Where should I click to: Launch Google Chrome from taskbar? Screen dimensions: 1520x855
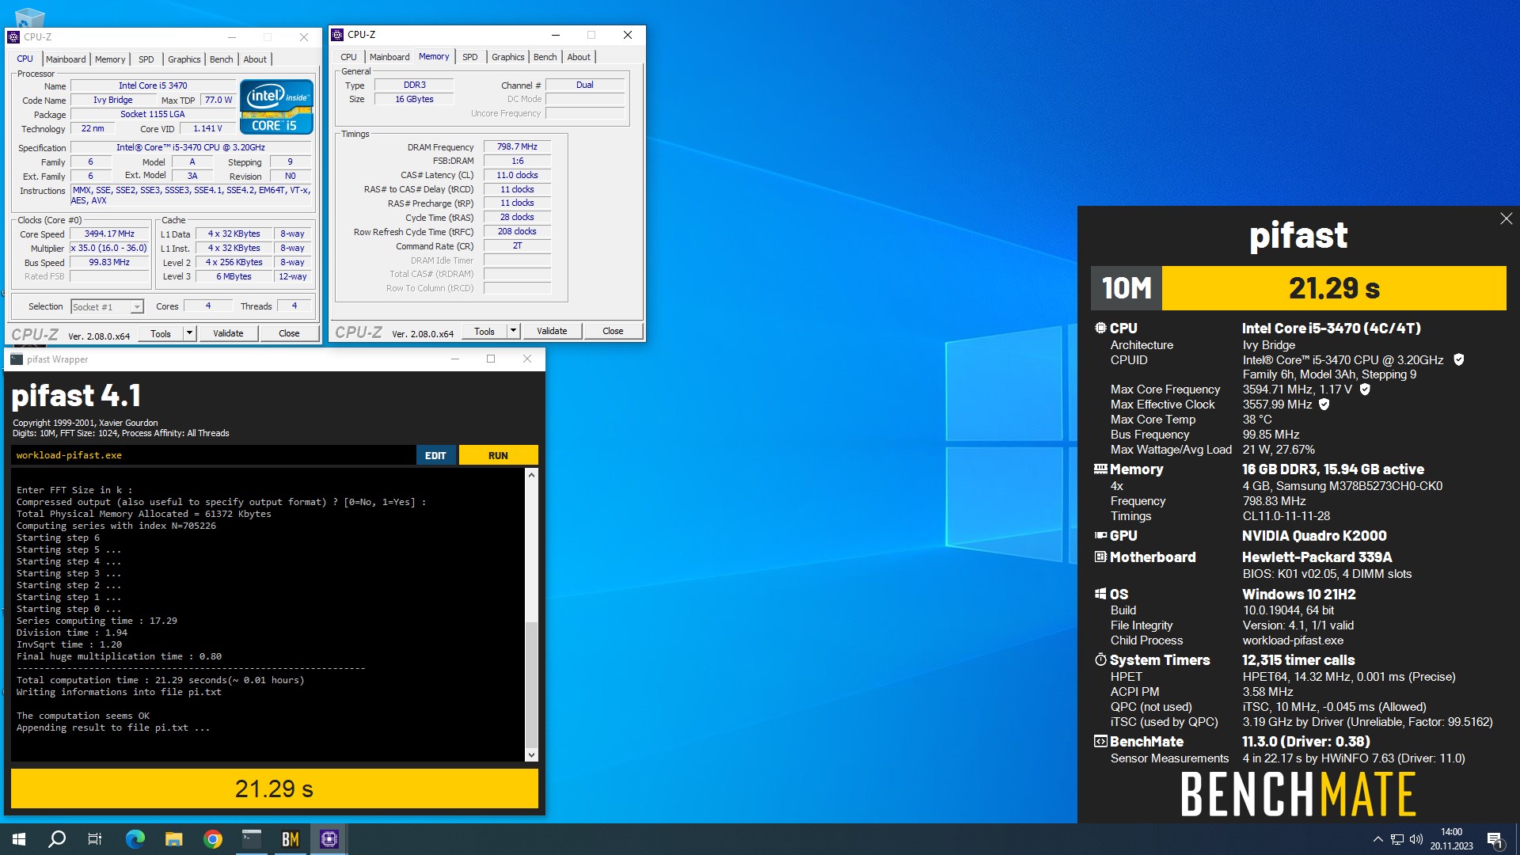pos(213,839)
